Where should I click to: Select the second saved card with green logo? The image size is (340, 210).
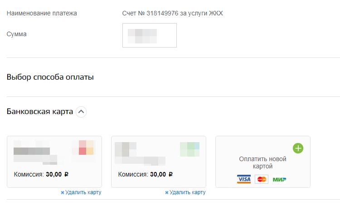pyautogui.click(x=159, y=162)
